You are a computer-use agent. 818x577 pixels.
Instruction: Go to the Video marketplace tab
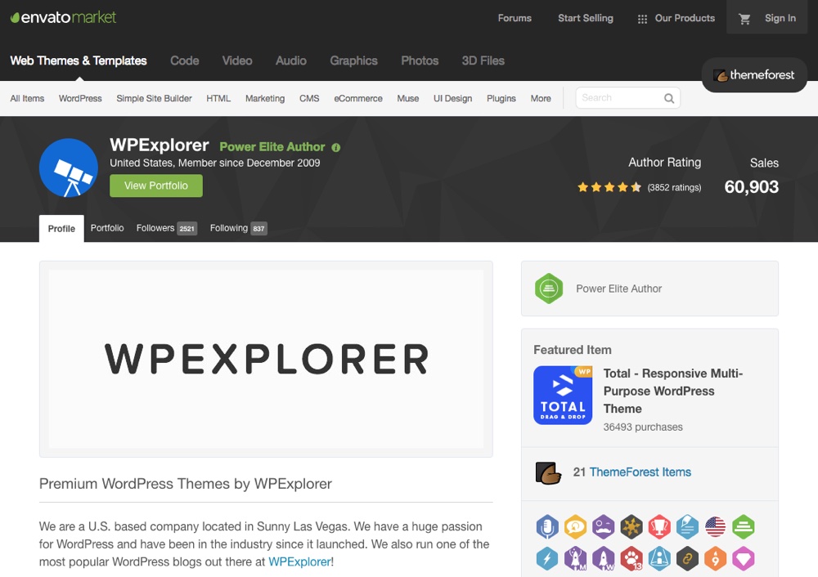tap(237, 60)
